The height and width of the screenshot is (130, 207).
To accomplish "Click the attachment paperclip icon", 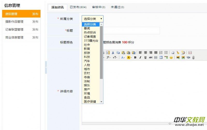I will 193,57.
